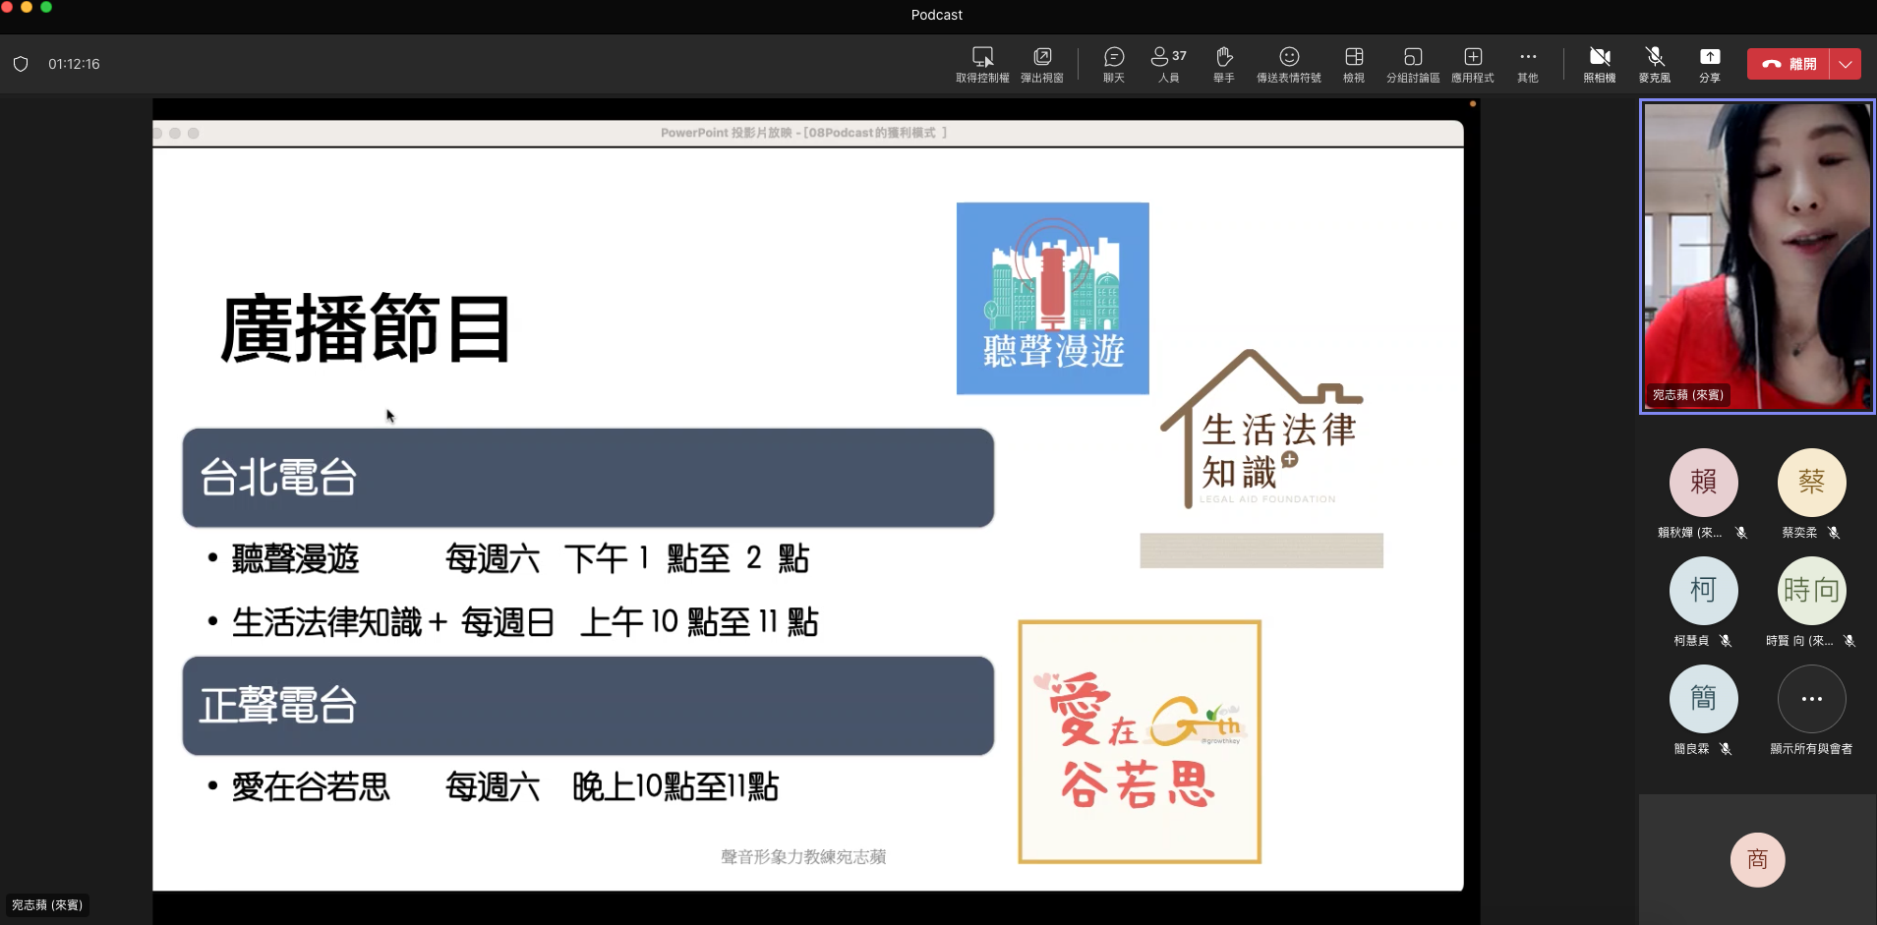
Task: Click the 正聲電台 header bar
Action: pyautogui.click(x=588, y=706)
